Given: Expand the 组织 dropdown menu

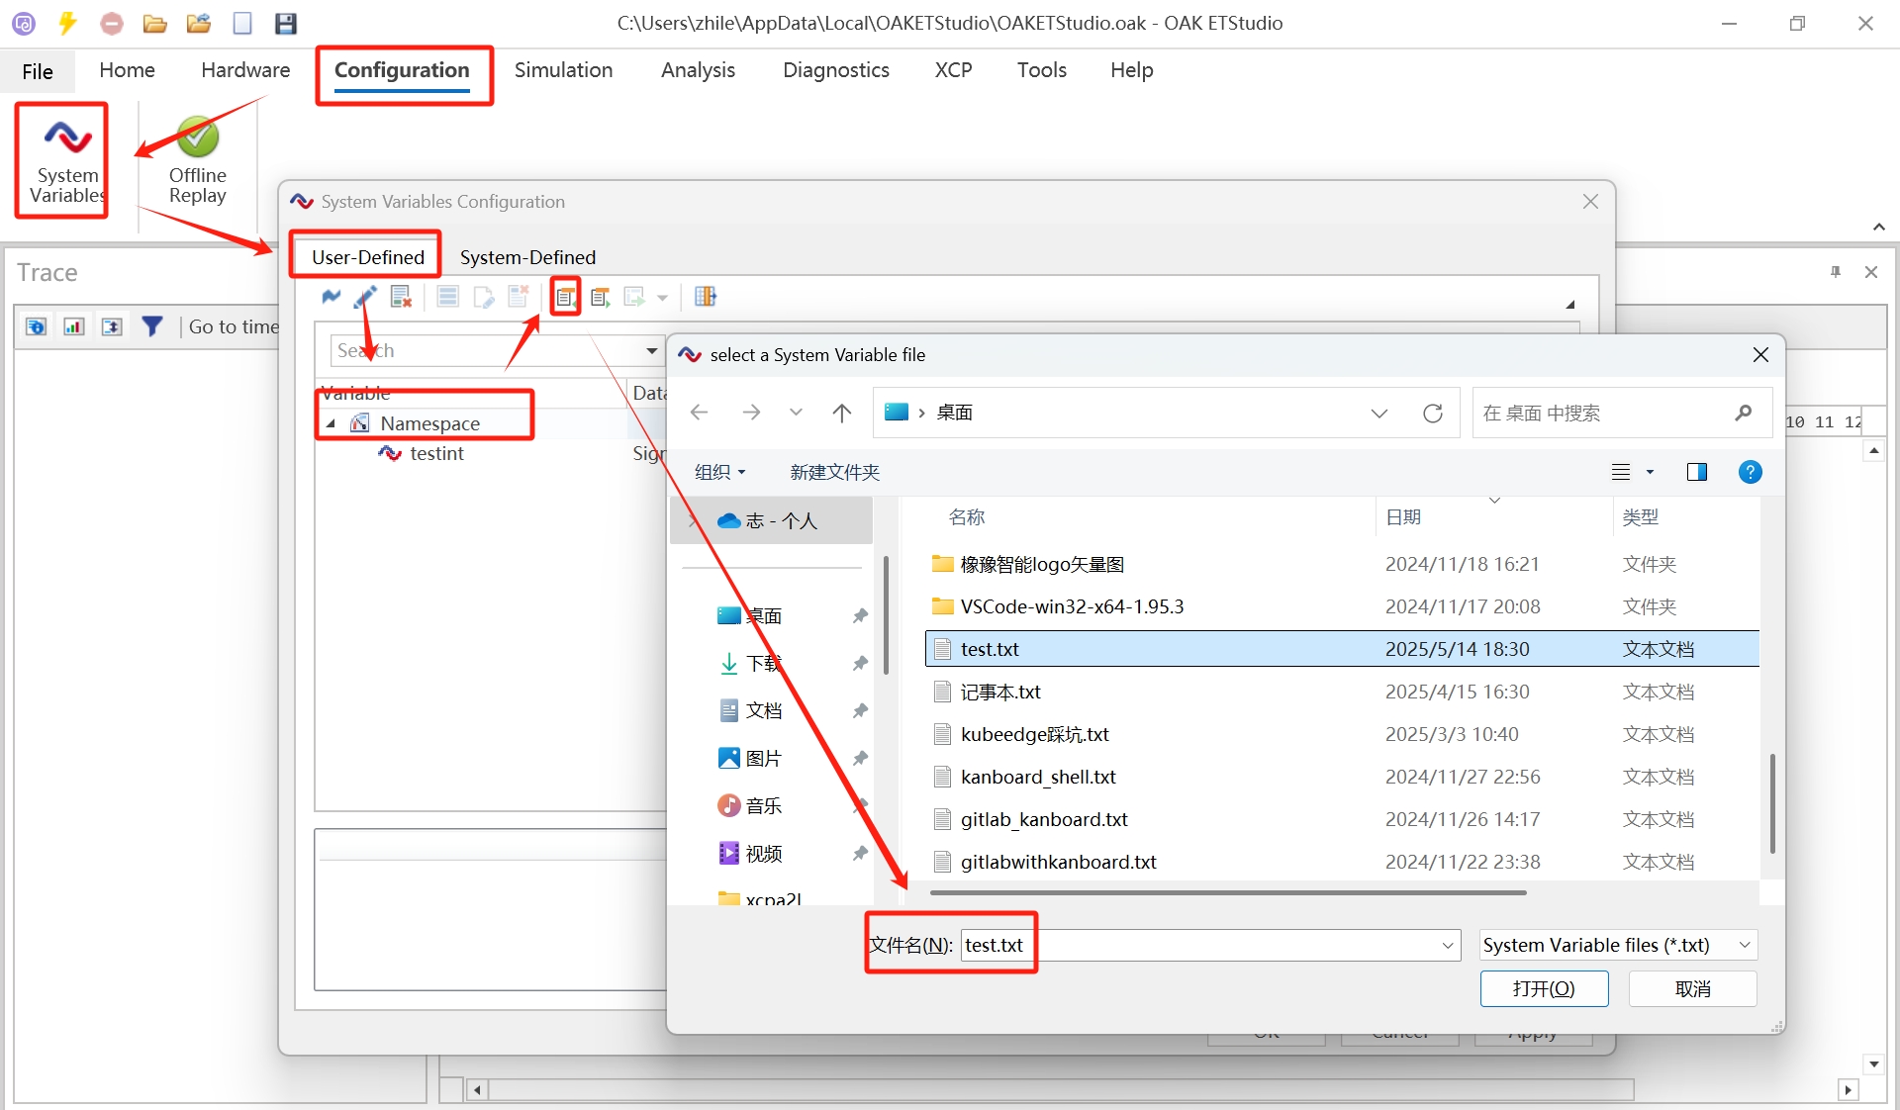Looking at the screenshot, I should click(x=719, y=472).
